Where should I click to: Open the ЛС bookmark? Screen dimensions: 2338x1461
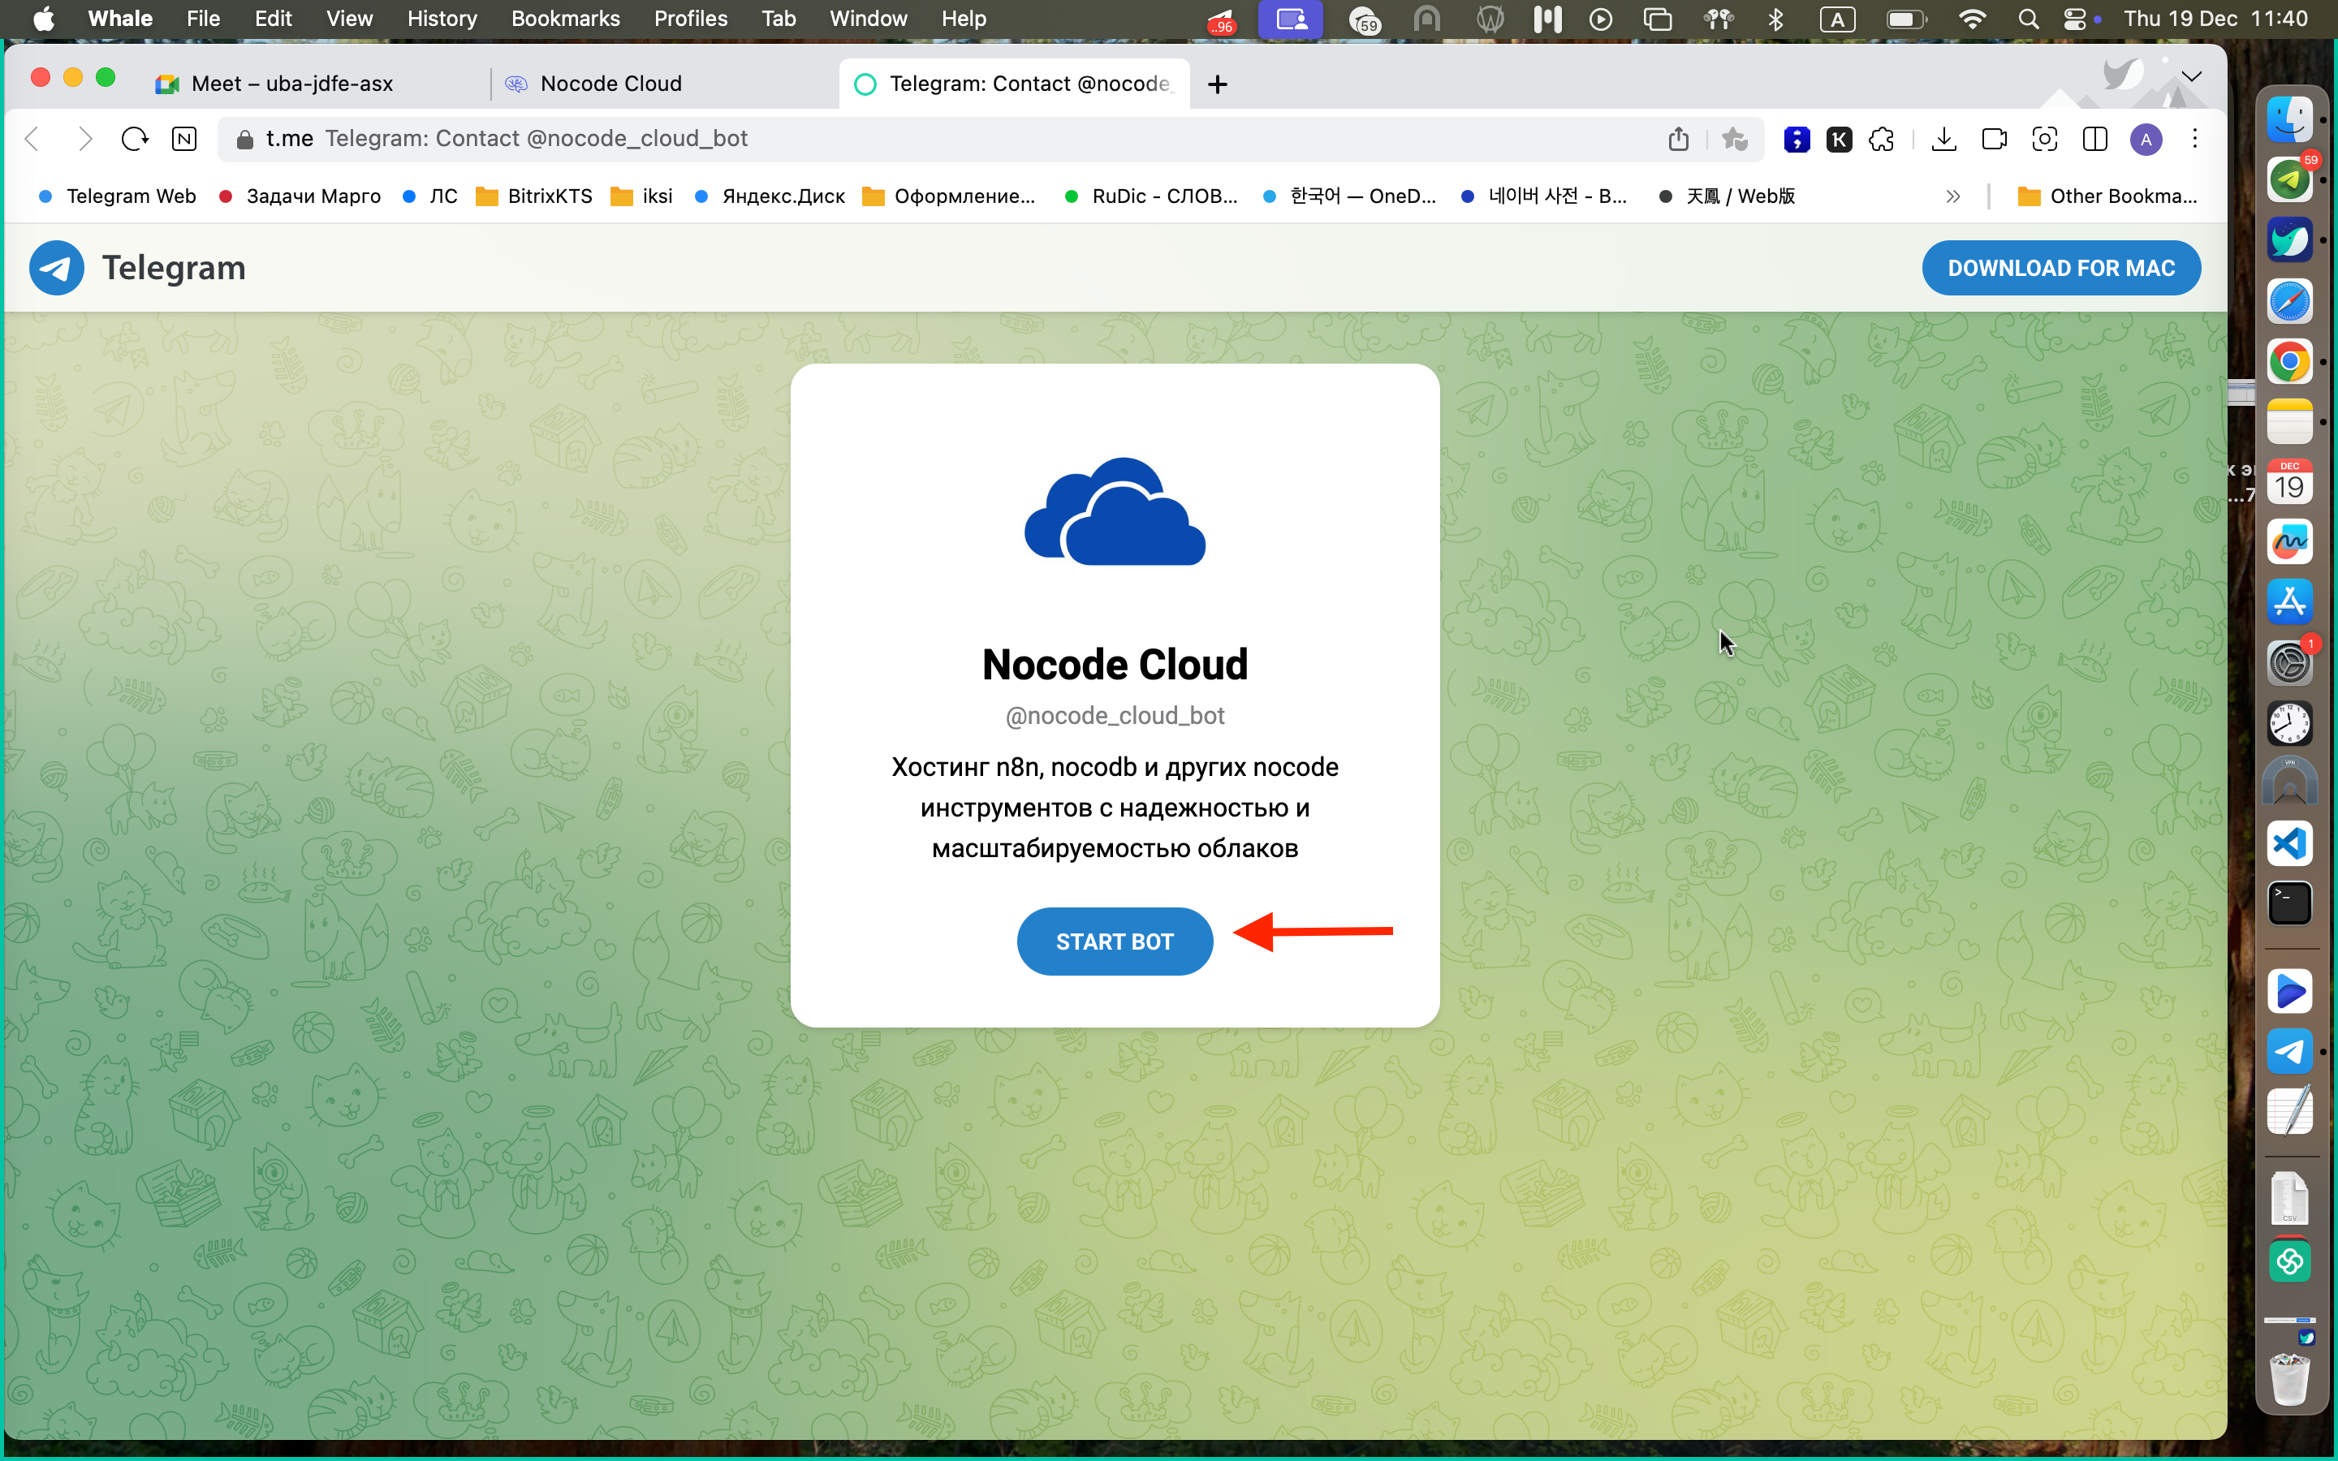[429, 196]
